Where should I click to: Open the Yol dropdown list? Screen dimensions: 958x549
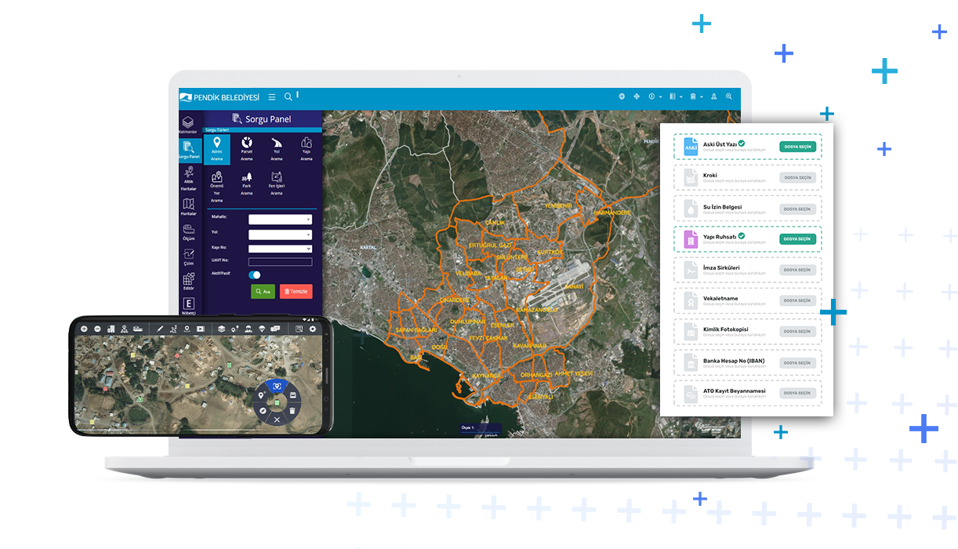pos(280,235)
